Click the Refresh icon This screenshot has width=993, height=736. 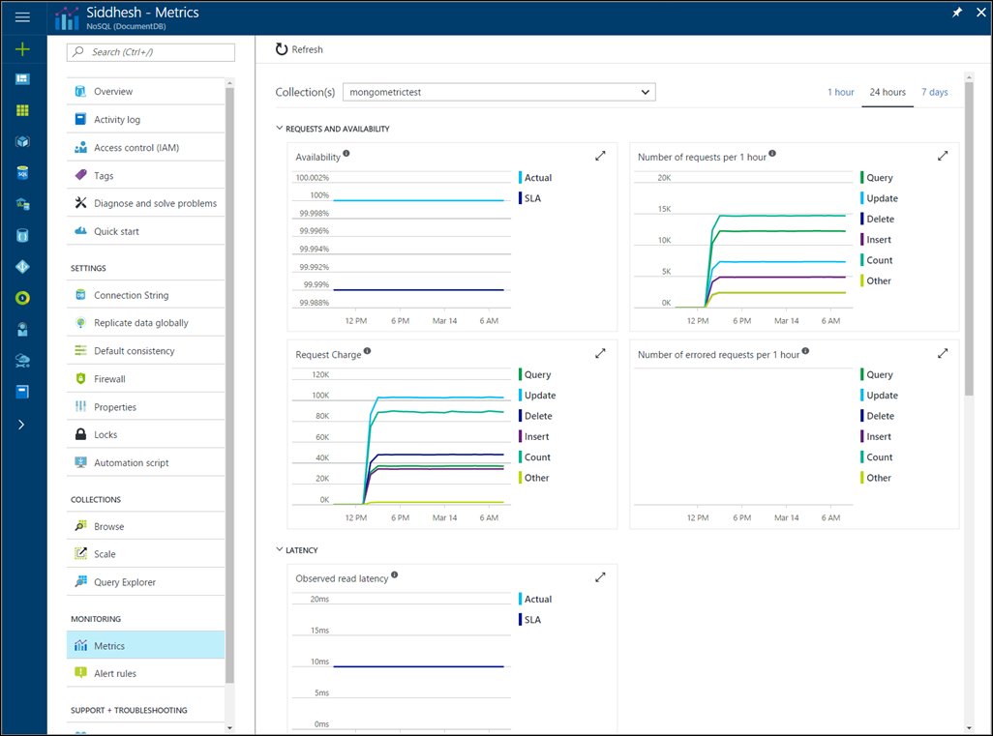tap(282, 49)
